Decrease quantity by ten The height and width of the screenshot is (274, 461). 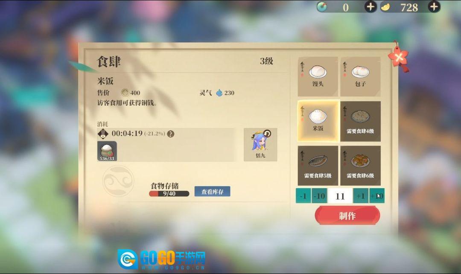tap(319, 196)
